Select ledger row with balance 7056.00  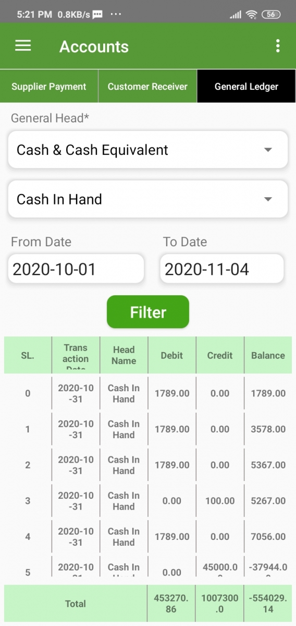coord(148,536)
